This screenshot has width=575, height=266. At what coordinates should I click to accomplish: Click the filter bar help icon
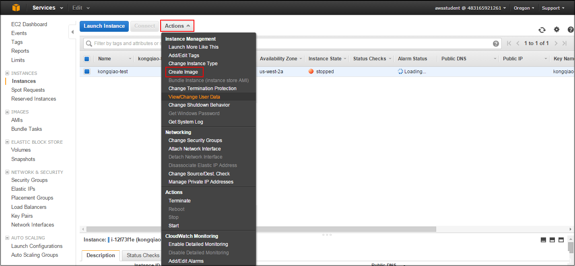(x=496, y=43)
